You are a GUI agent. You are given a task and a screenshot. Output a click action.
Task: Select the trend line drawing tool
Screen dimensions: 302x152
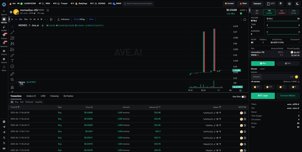point(12,32)
